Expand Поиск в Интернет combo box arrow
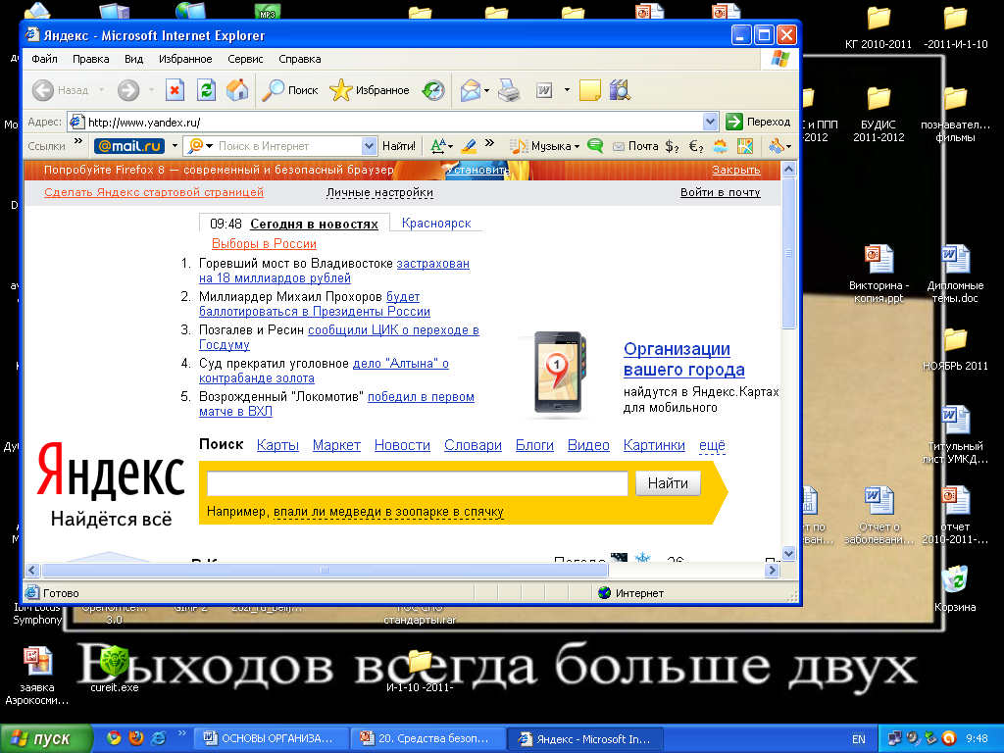 pyautogui.click(x=369, y=146)
